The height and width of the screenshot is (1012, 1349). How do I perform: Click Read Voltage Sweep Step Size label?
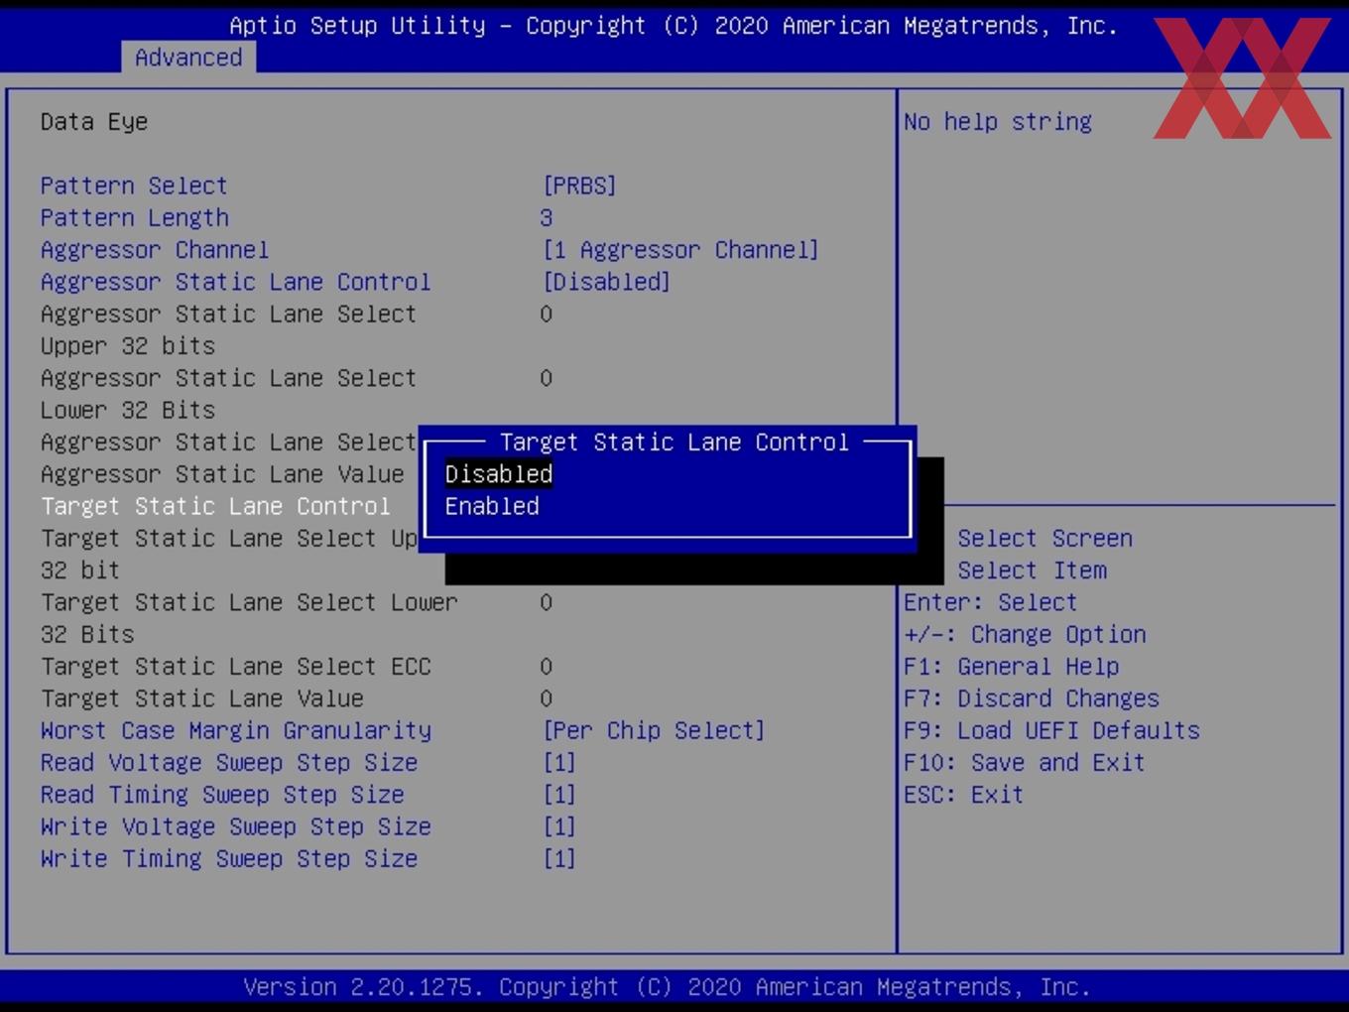pos(228,763)
